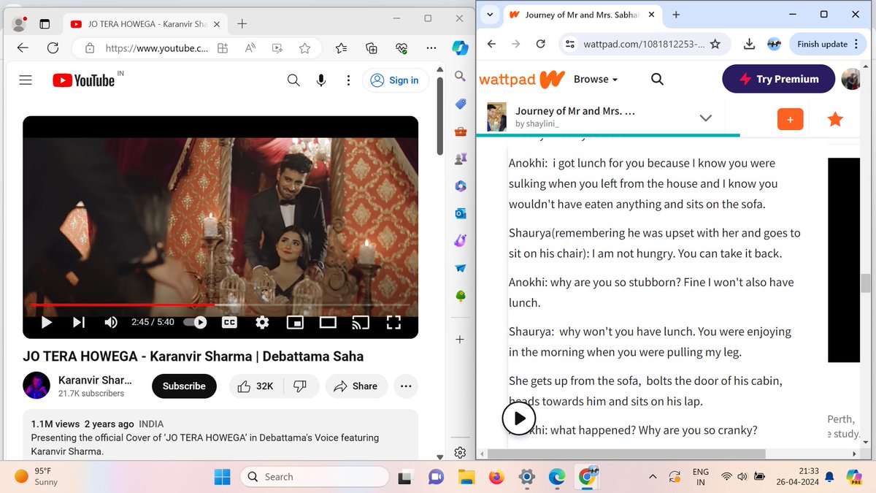
Task: Like the video with 32K likes
Action: click(255, 386)
